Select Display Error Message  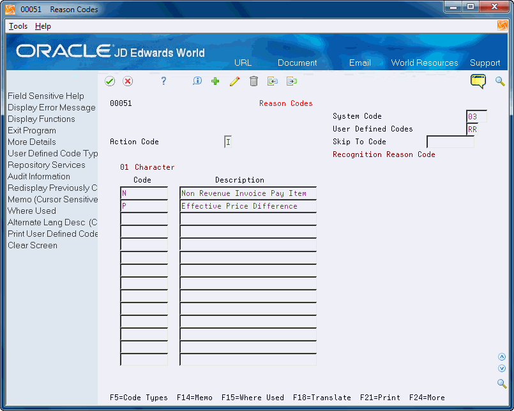tap(52, 107)
